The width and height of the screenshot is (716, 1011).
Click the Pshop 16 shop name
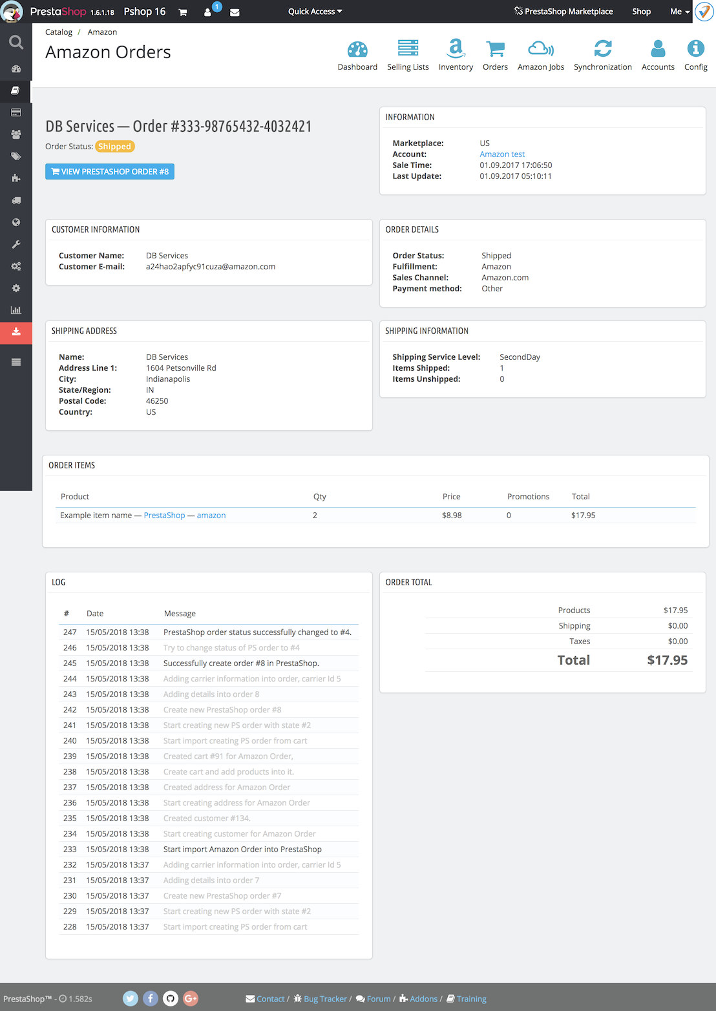pos(145,12)
